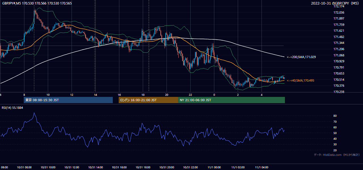The width and height of the screenshot is (363, 170).
Task: Click the London session bar ロンドン 16:00-21:00 JST
Action: [148, 100]
